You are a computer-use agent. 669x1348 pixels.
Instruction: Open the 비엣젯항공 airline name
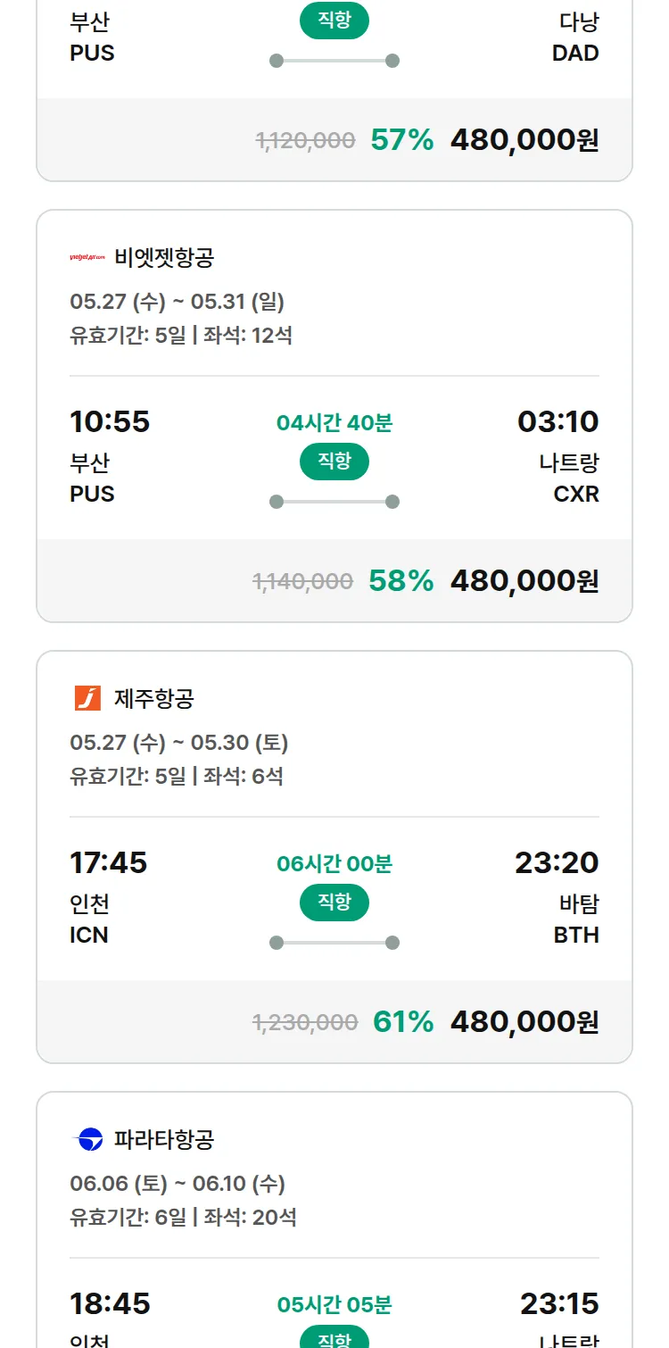[164, 258]
